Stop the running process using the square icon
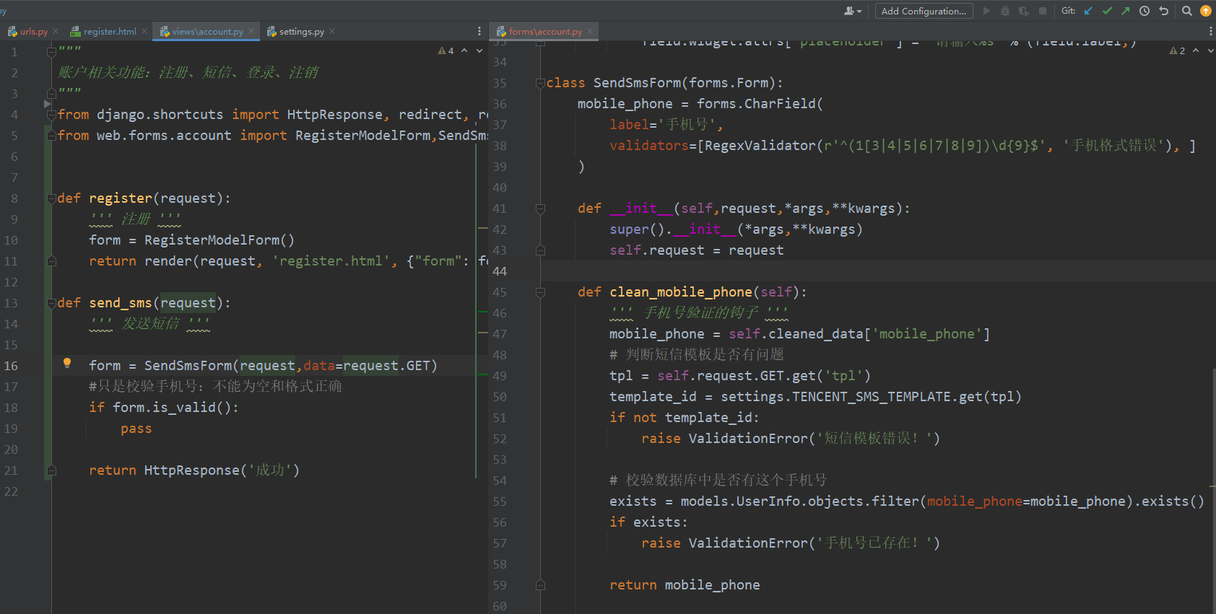This screenshot has width=1216, height=614. 1043,11
